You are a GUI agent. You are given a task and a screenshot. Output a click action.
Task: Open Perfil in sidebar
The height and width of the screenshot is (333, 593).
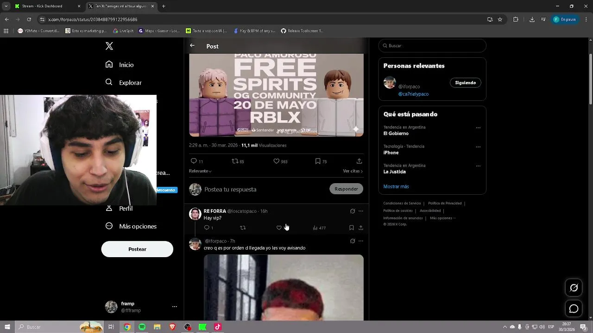pyautogui.click(x=120, y=209)
